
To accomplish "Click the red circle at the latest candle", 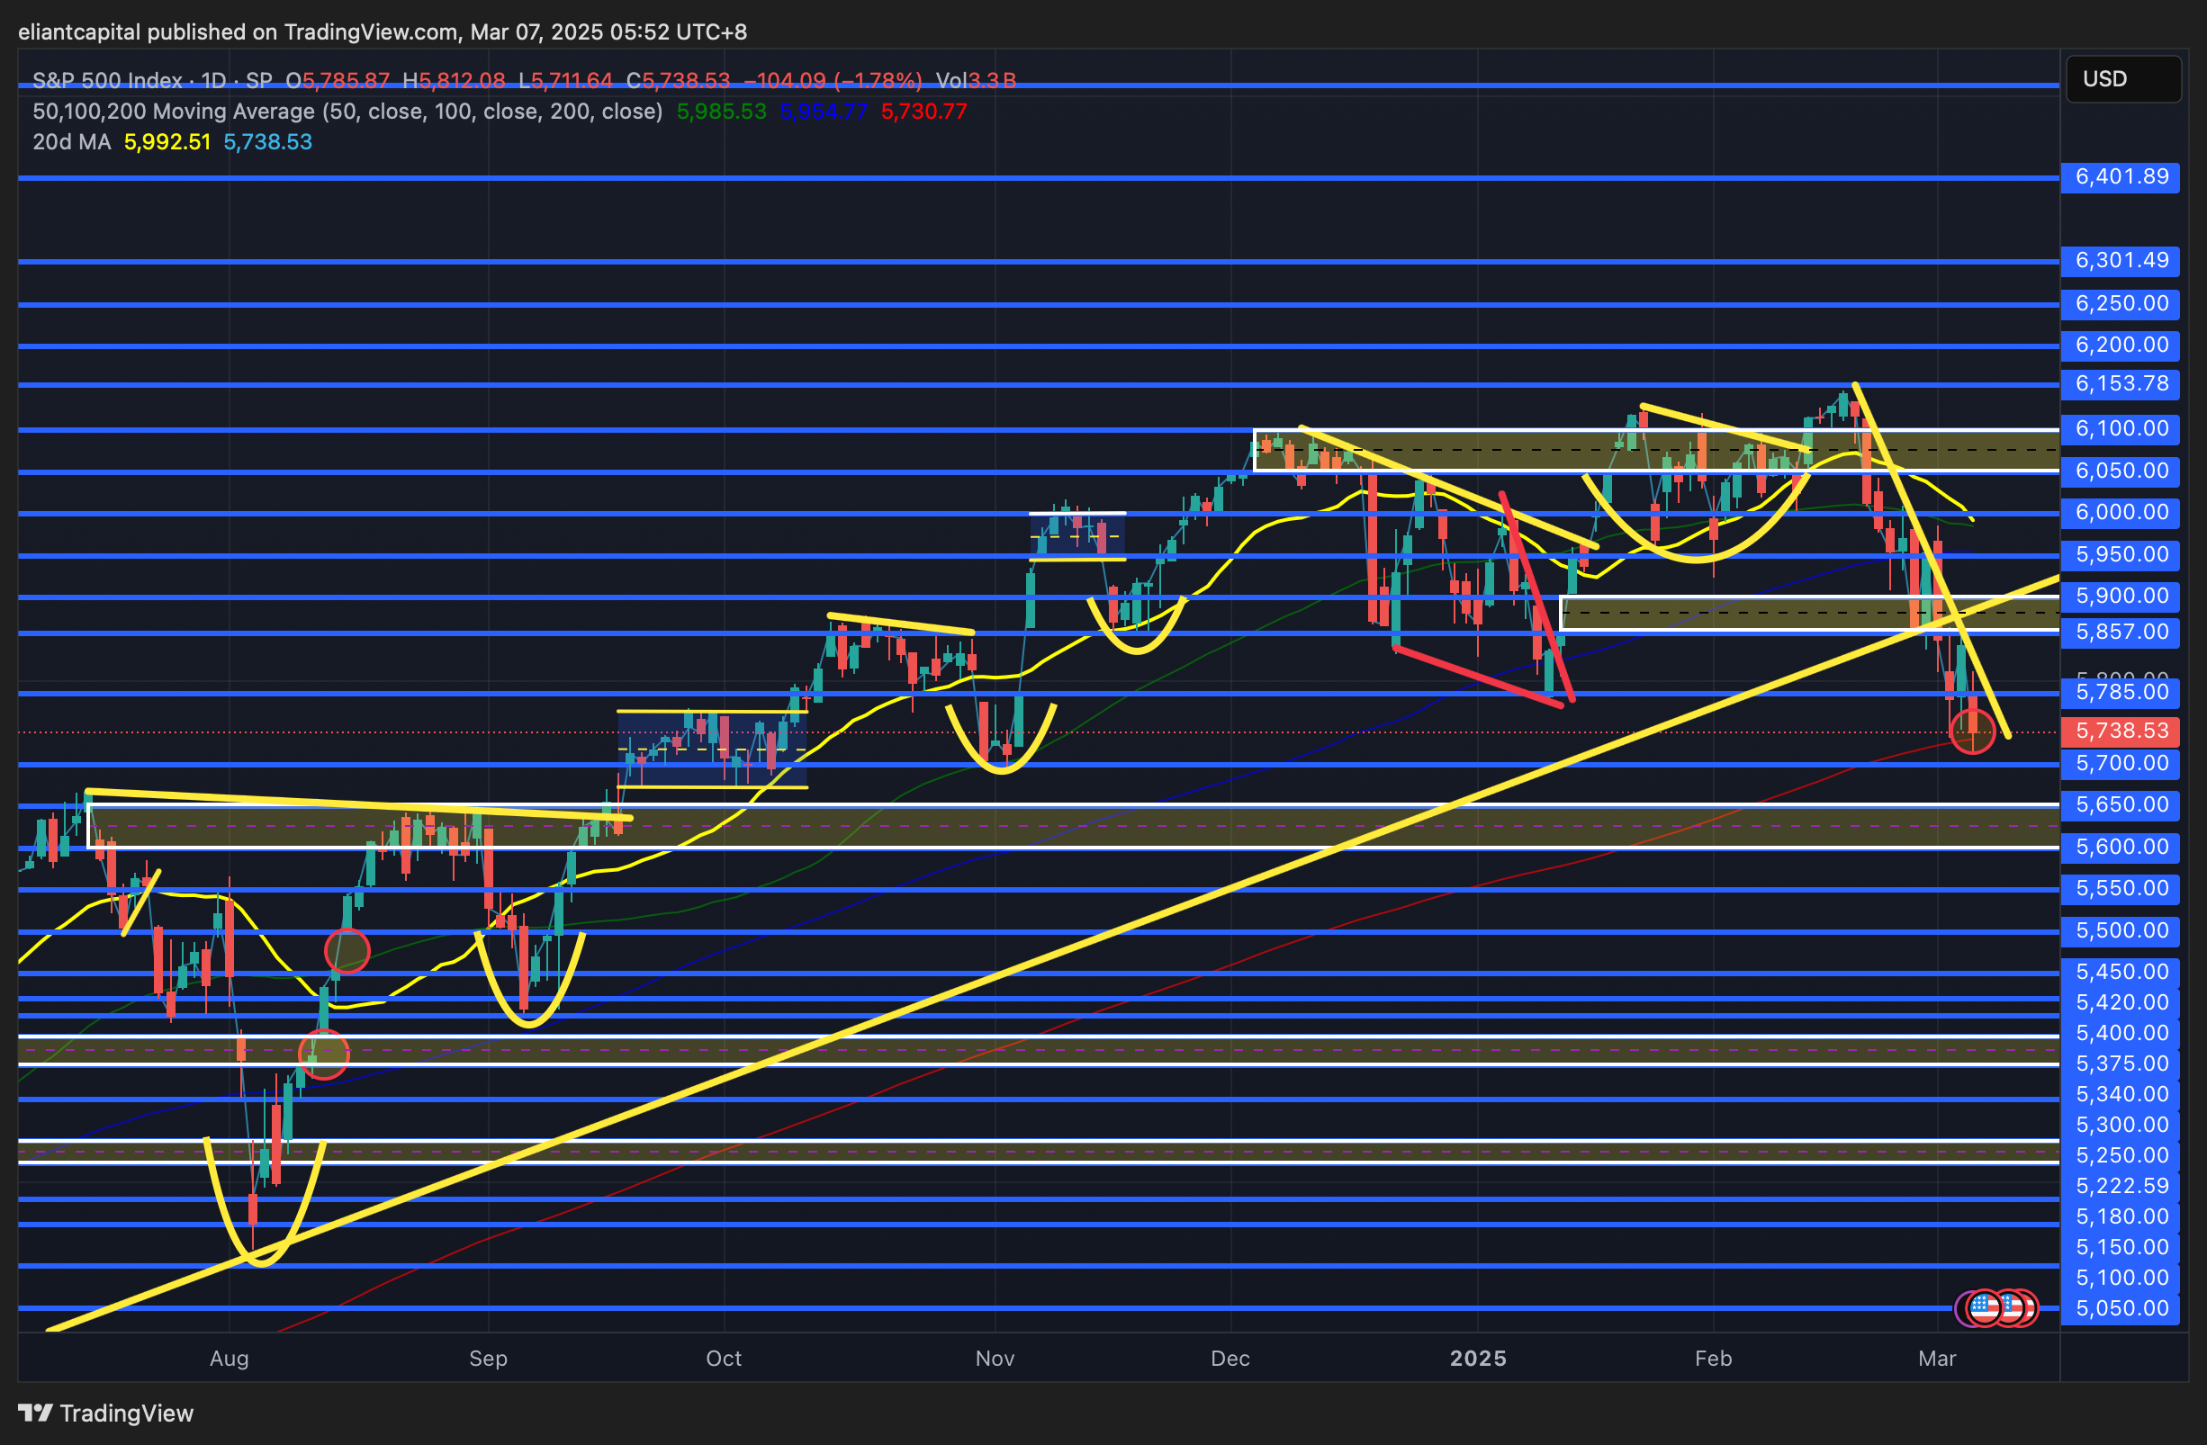I will coord(1972,731).
